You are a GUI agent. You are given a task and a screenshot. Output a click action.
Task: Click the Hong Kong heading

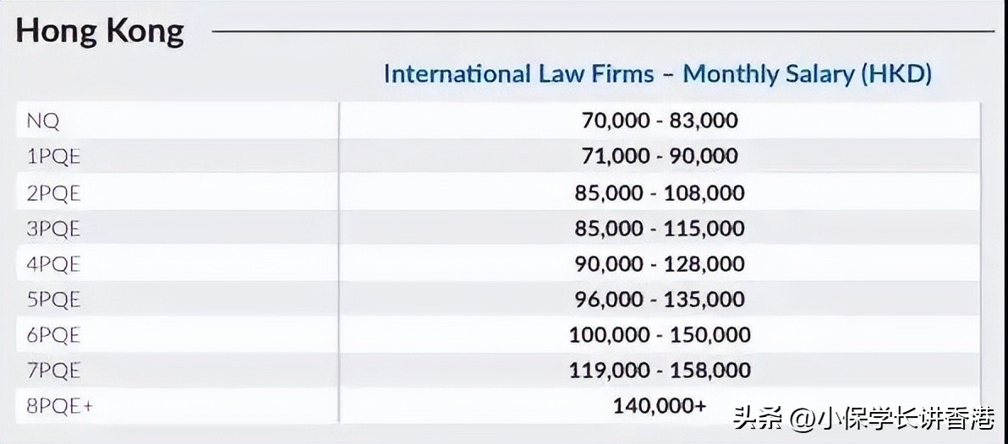(100, 32)
